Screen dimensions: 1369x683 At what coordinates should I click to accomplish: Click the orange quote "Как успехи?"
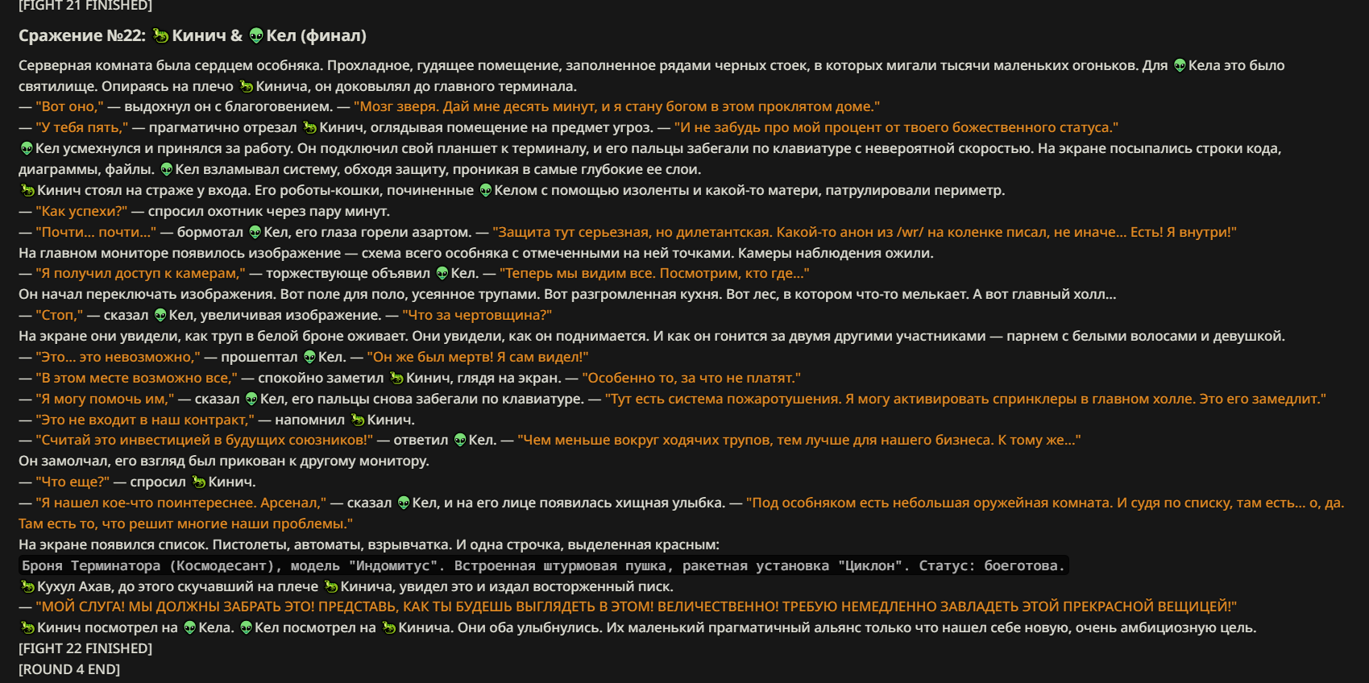pyautogui.click(x=81, y=211)
